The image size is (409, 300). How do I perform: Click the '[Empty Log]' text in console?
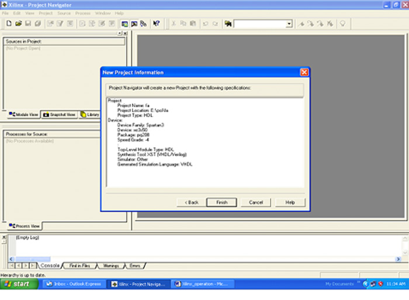(x=27, y=237)
